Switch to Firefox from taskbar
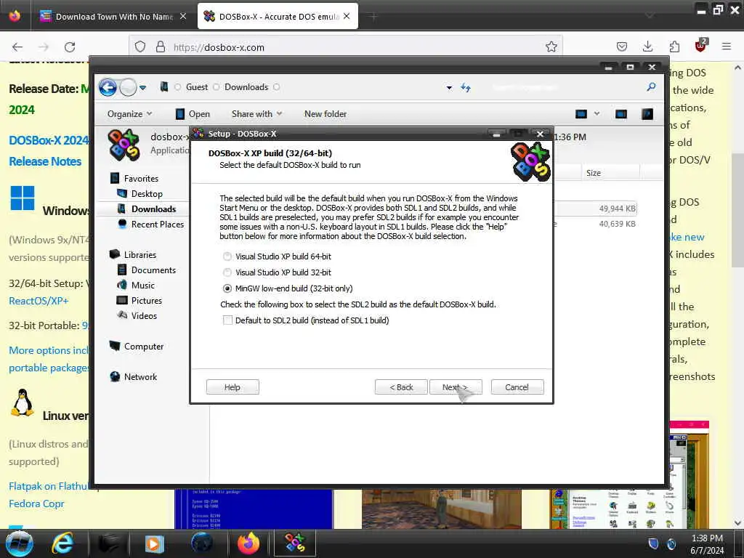The image size is (744, 558). (x=248, y=543)
